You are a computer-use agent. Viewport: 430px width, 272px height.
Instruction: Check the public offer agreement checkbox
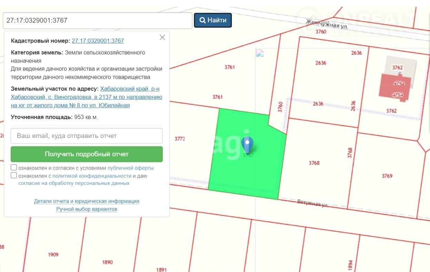tap(14, 168)
